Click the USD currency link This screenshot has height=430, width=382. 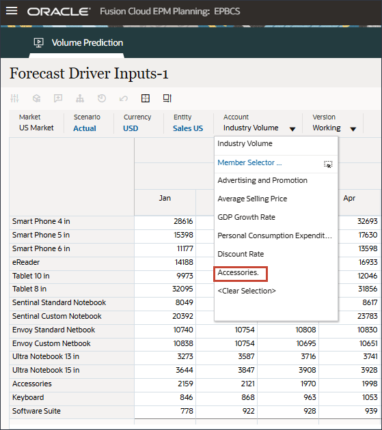(131, 128)
